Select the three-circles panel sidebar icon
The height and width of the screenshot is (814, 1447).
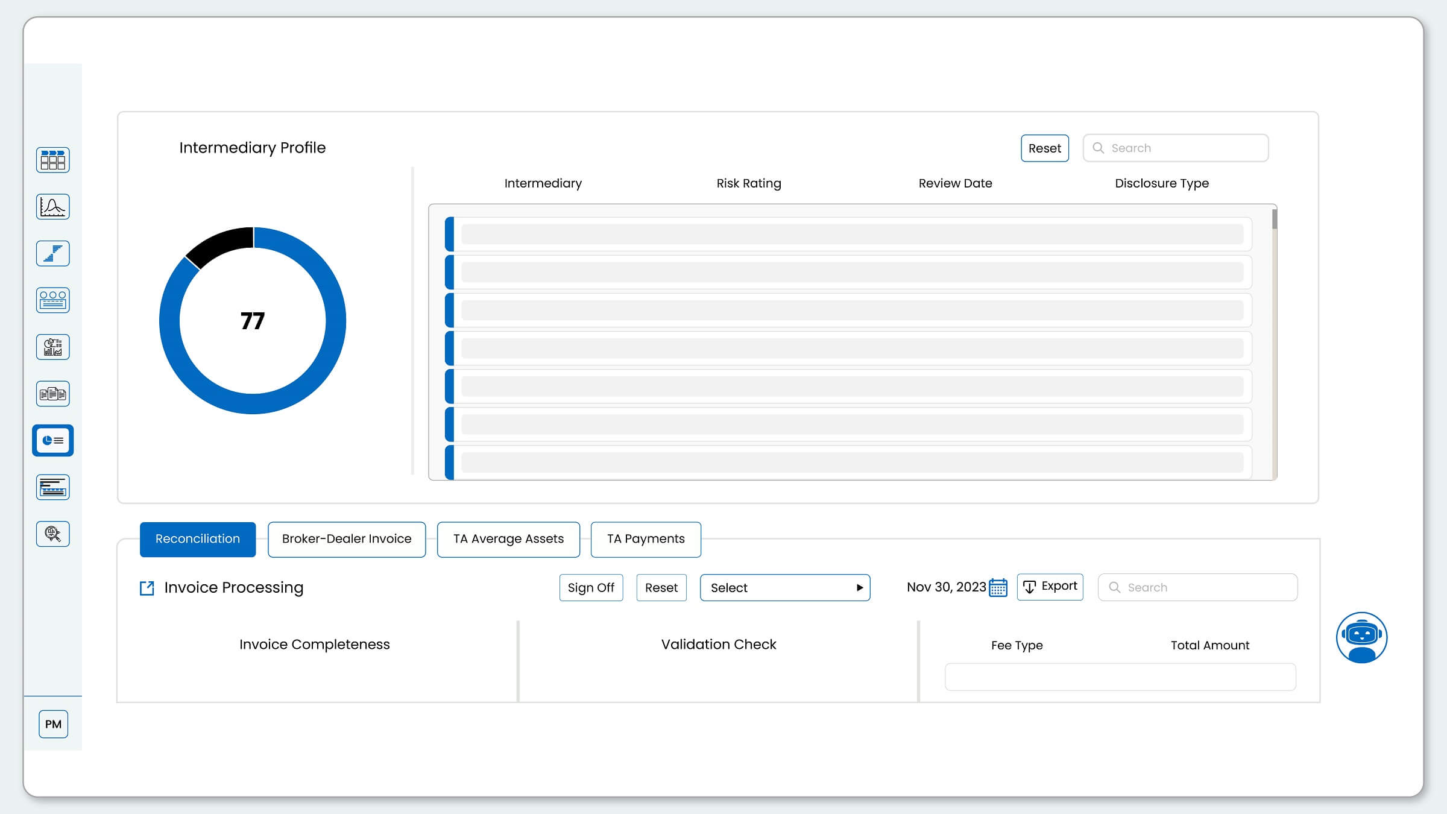(53, 300)
